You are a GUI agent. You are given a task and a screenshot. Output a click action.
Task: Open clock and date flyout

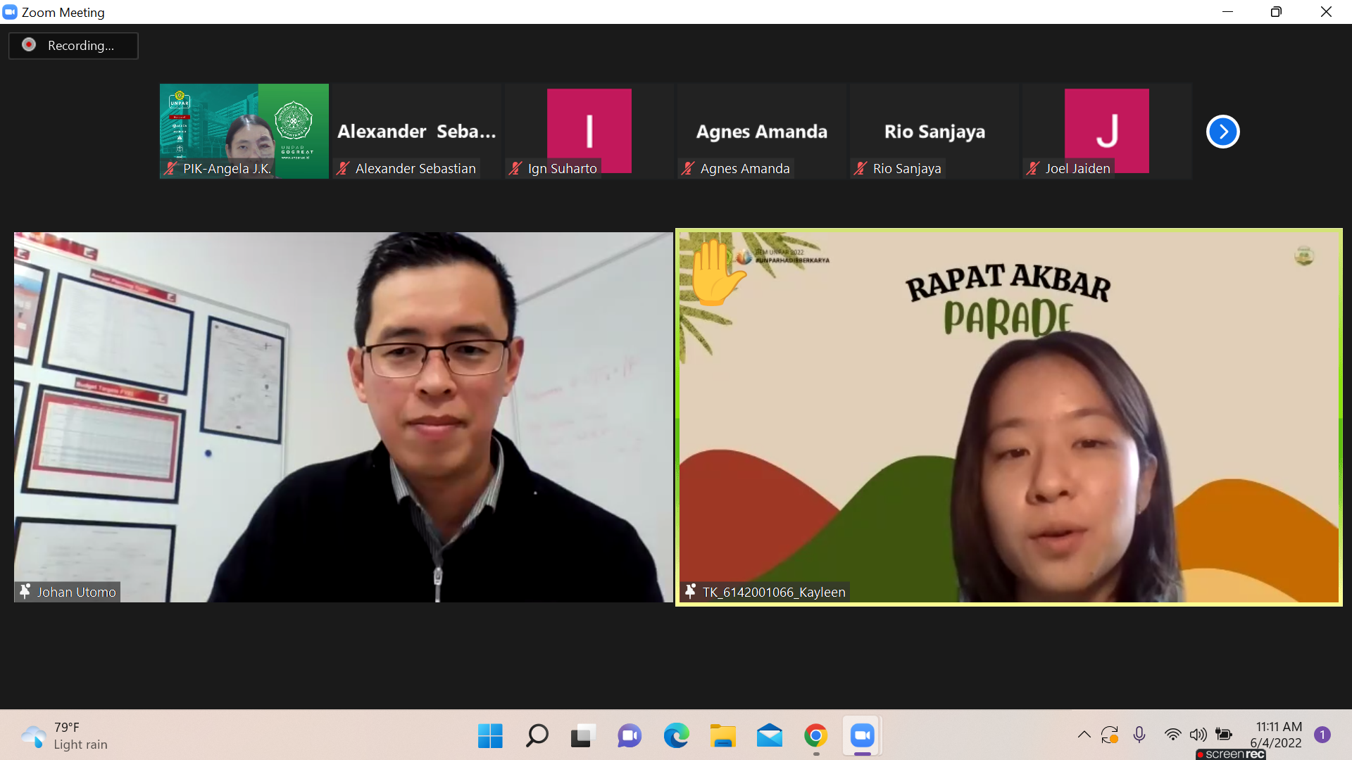point(1278,735)
